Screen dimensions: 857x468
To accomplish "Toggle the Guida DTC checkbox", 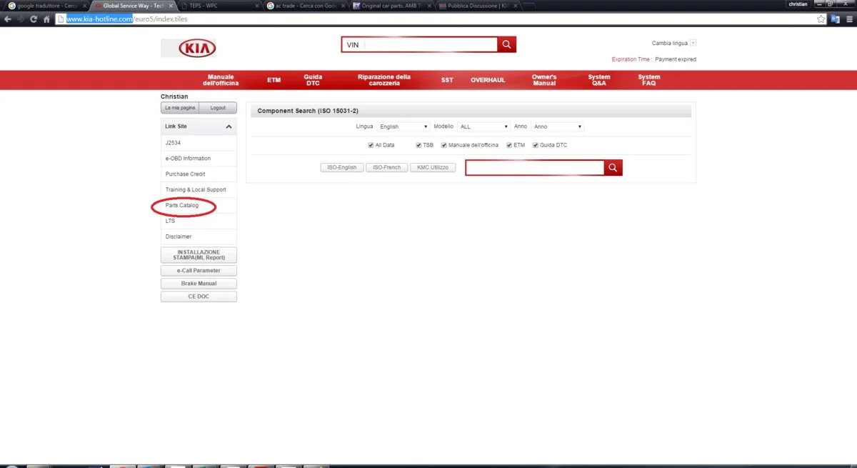I will point(536,145).
